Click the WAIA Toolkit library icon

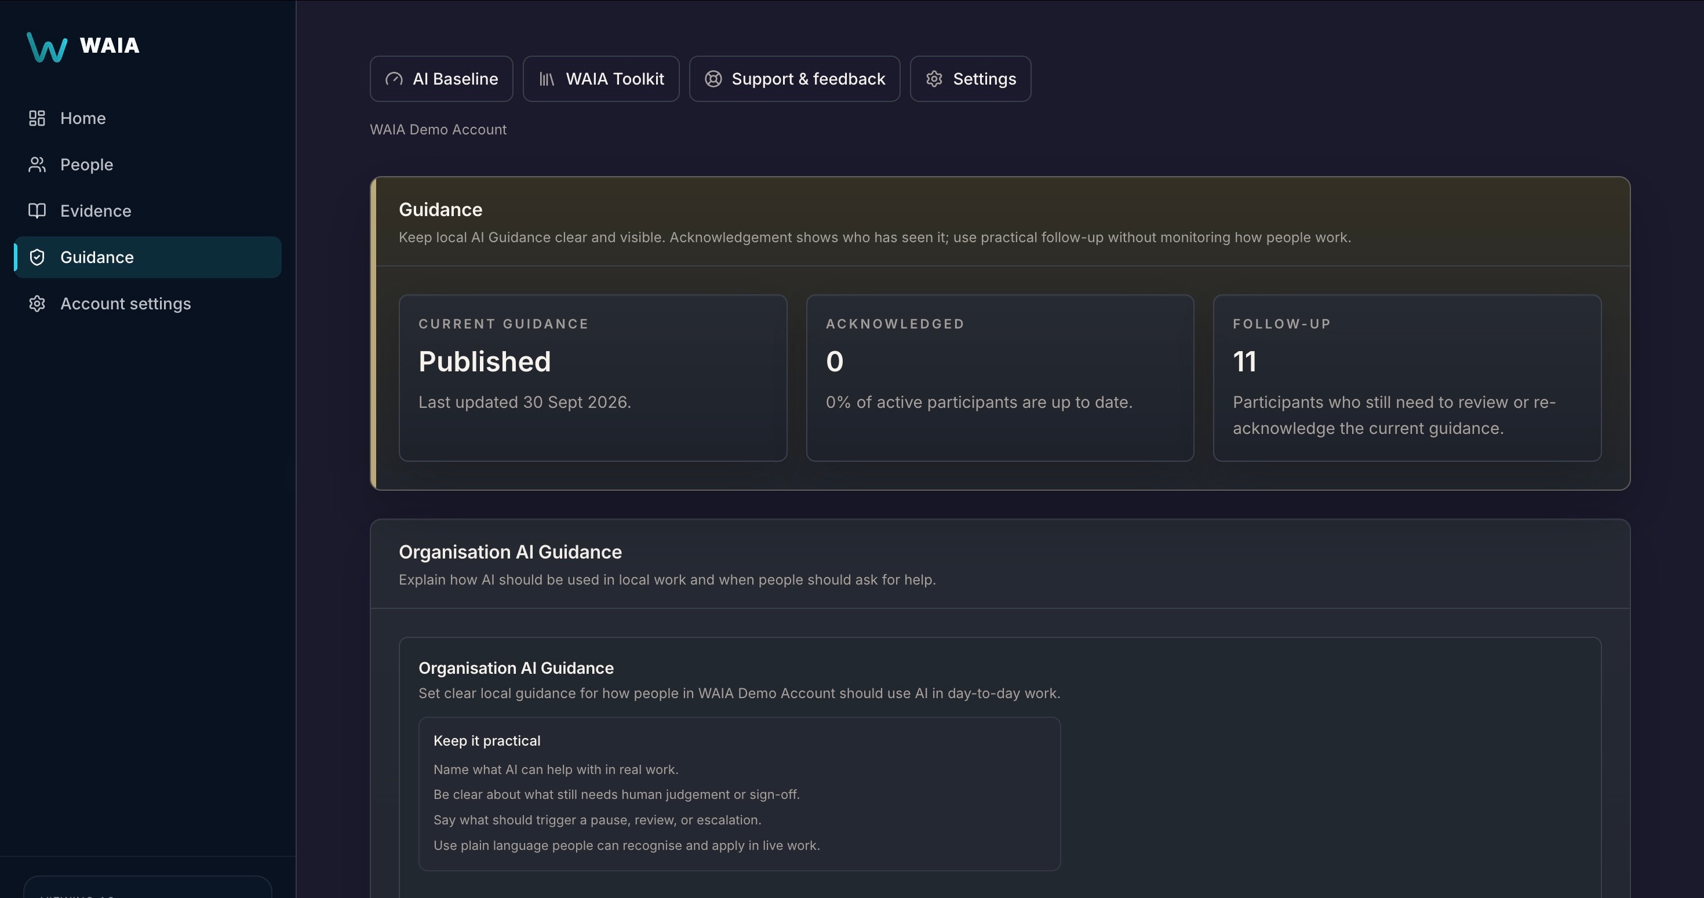547,79
